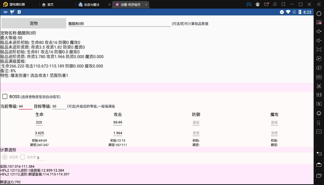The height and width of the screenshot is (185, 324).
Task: Click the WiFi status icon
Action: click(x=288, y=12)
